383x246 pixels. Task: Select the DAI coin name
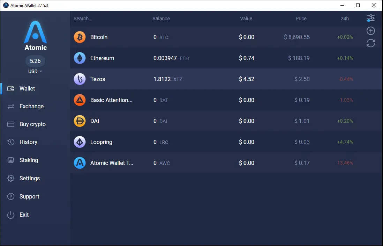[x=95, y=121]
